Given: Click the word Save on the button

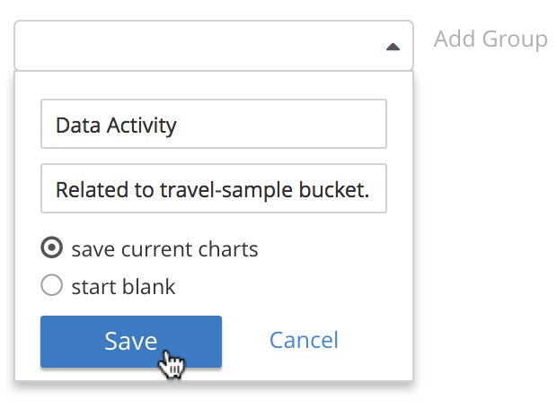Looking at the screenshot, I should (130, 341).
